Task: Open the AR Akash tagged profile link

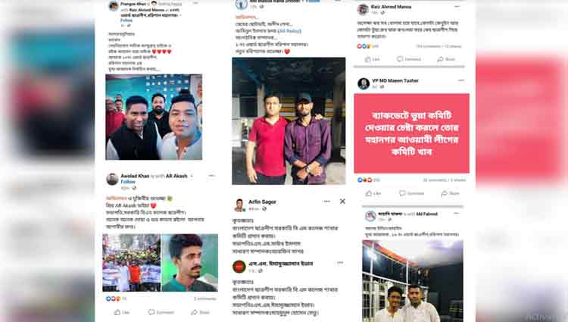Action: [x=176, y=176]
